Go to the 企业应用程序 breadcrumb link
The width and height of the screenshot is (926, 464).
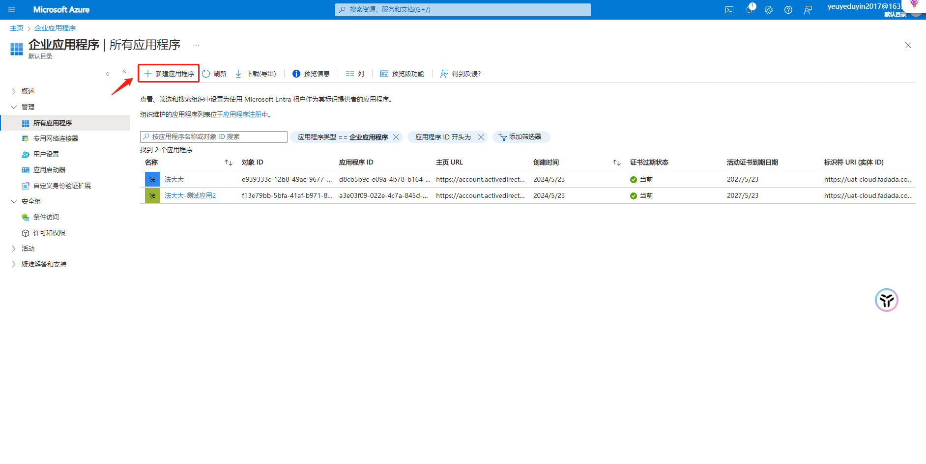coord(55,28)
